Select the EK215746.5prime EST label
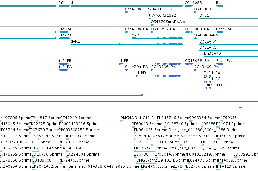Image resolution: width=258 pixels, height=171 pixels. tap(173, 118)
